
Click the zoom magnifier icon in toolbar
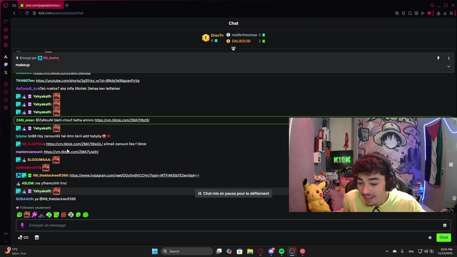coord(397,13)
